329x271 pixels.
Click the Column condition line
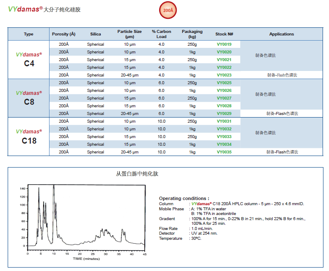(x=231, y=204)
